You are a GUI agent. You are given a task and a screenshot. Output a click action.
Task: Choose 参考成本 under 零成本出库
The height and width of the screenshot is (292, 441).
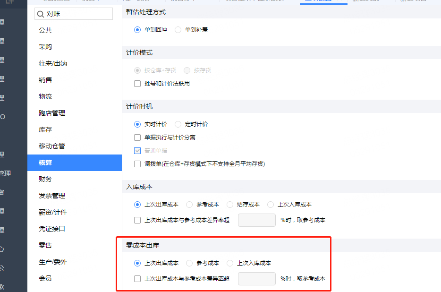(189, 263)
